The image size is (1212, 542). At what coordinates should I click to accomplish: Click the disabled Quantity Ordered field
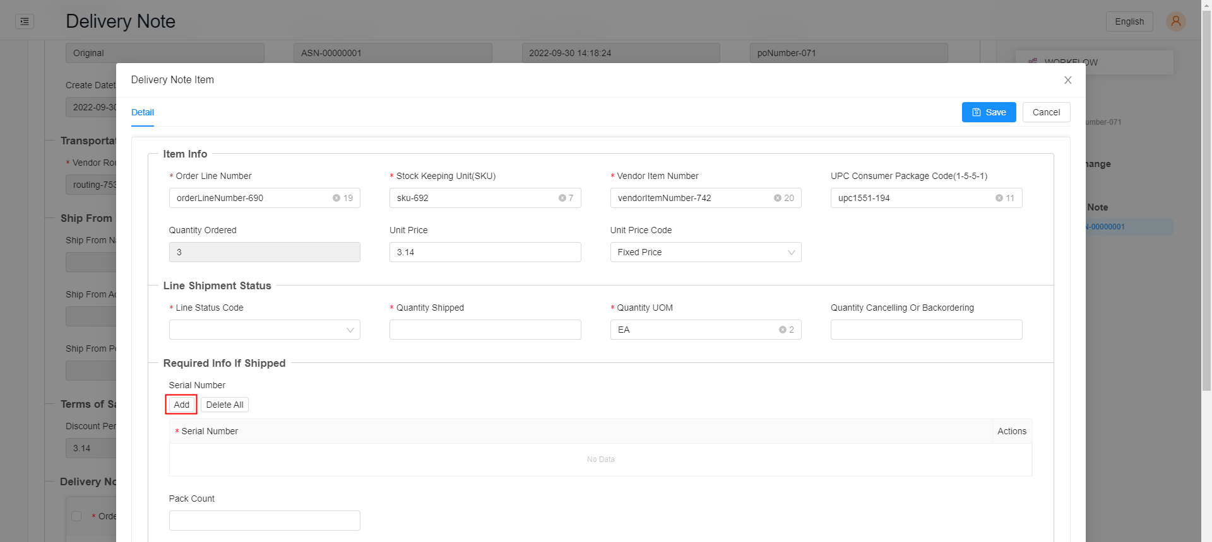pos(264,252)
